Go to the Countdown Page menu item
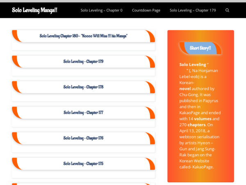Image resolution: width=246 pixels, height=185 pixels. click(x=146, y=10)
